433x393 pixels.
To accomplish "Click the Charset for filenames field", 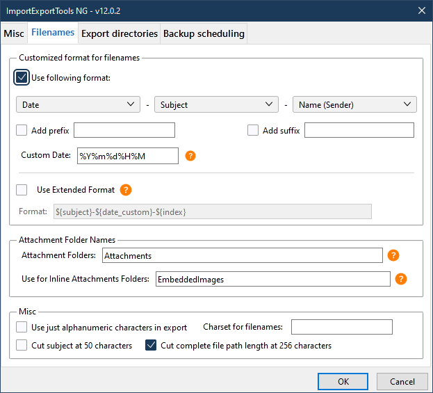I will click(341, 327).
